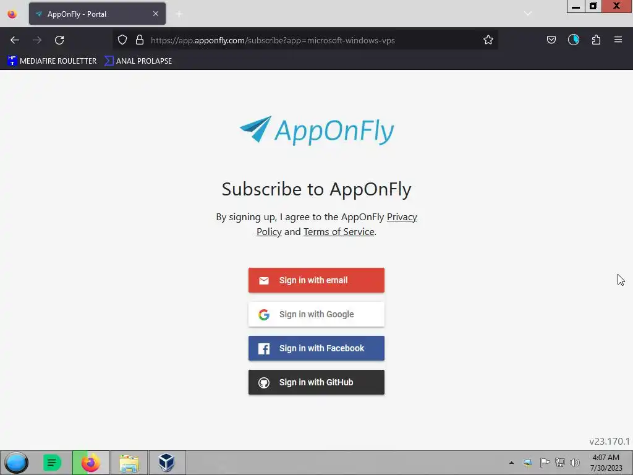633x475 pixels.
Task: Click the tray icon left of the flag
Action: (528, 463)
